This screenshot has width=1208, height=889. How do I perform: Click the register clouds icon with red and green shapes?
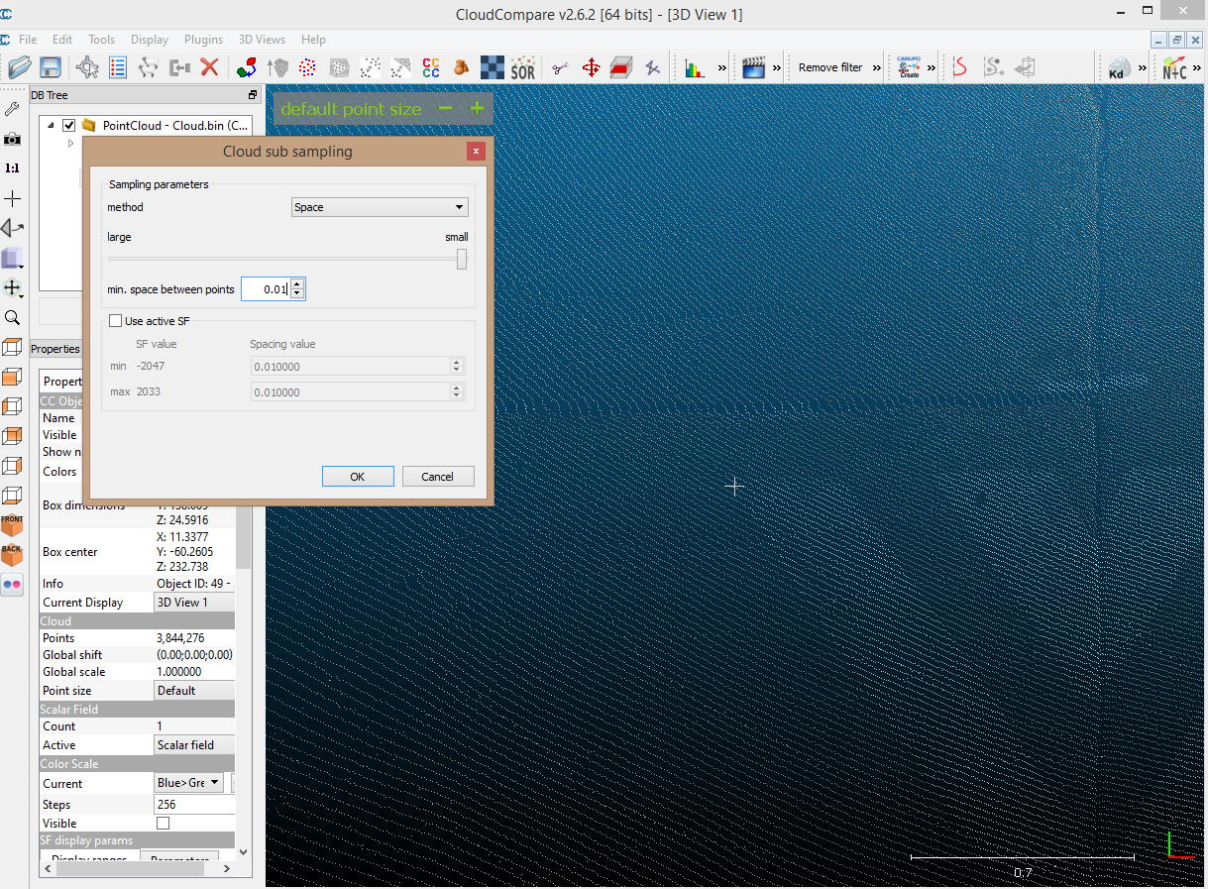click(247, 67)
